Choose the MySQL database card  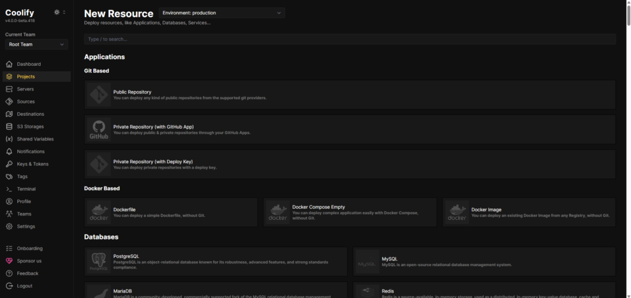click(x=484, y=262)
